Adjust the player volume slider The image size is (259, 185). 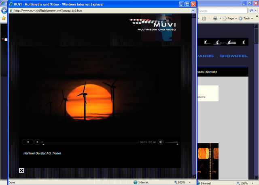click(172, 142)
